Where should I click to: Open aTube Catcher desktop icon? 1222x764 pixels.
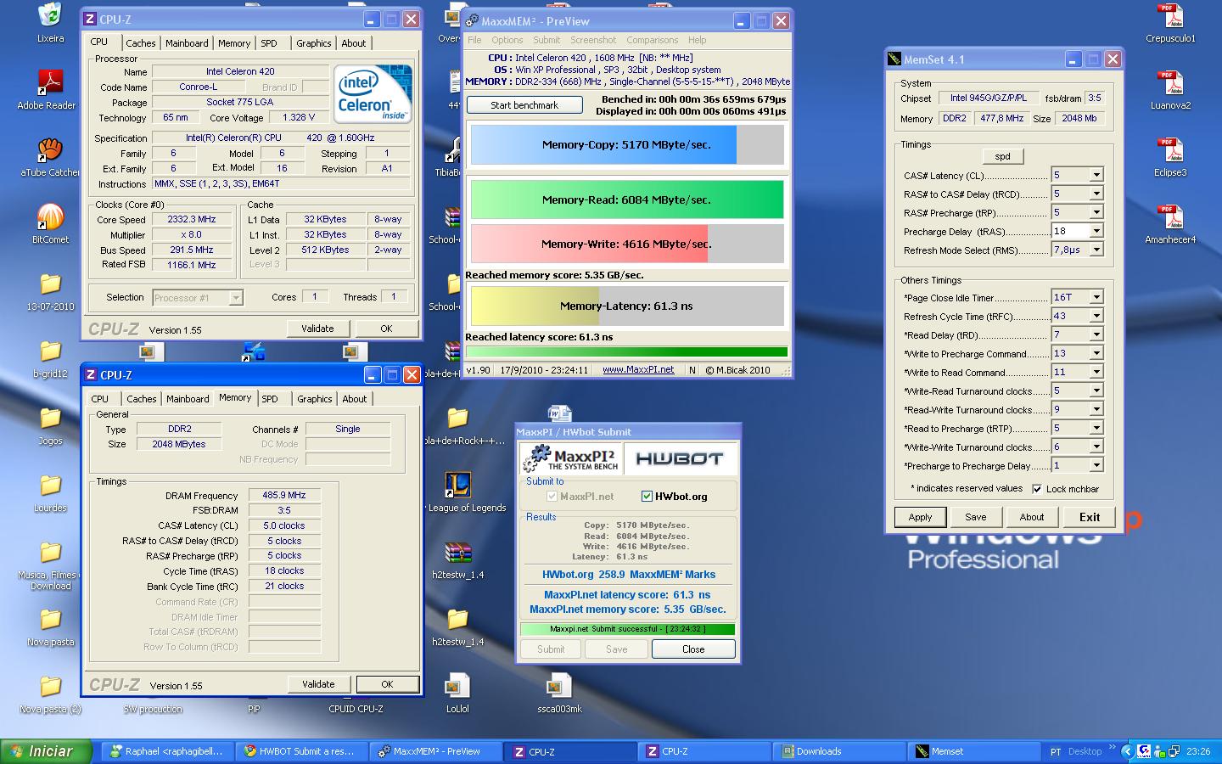pyautogui.click(x=50, y=157)
